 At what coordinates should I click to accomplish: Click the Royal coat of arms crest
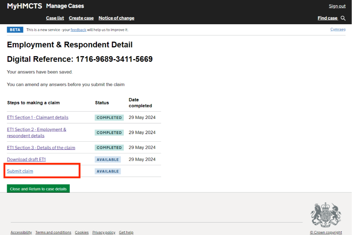point(326,215)
